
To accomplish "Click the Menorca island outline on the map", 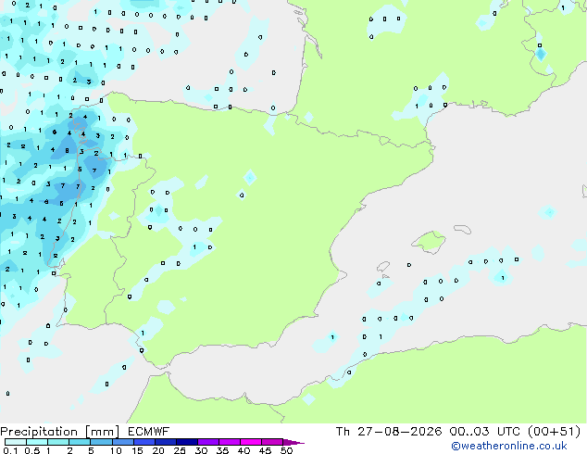I will (462, 229).
